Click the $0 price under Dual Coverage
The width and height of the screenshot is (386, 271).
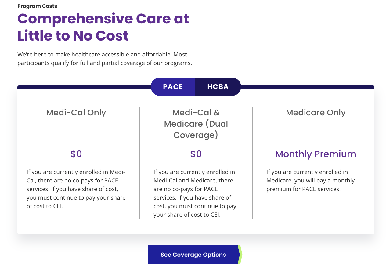click(196, 154)
